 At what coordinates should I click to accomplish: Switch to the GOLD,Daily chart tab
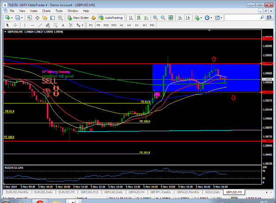(212, 192)
